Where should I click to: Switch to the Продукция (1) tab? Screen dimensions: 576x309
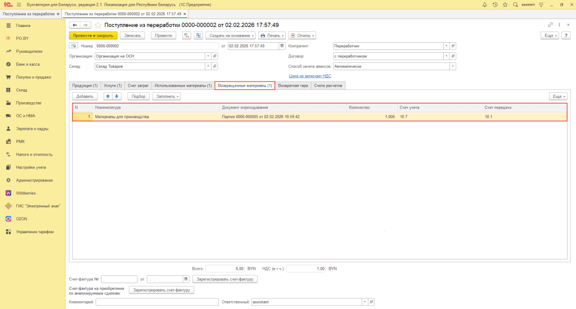84,85
